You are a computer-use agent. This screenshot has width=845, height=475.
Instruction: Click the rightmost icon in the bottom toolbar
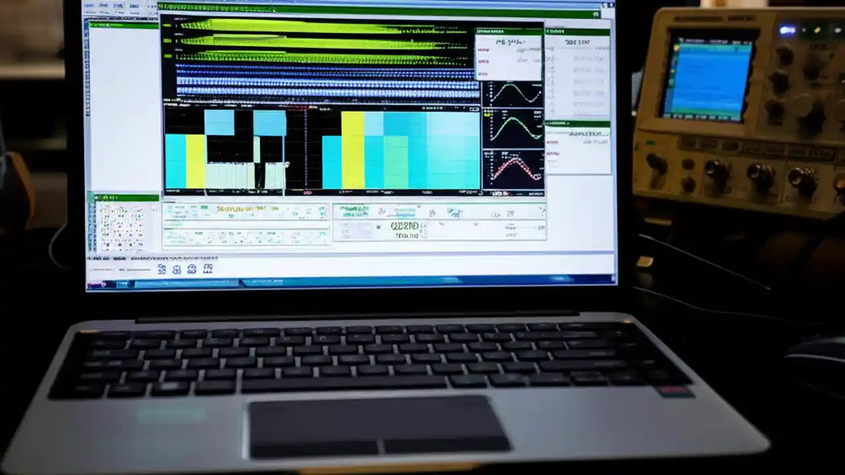pyautogui.click(x=209, y=269)
